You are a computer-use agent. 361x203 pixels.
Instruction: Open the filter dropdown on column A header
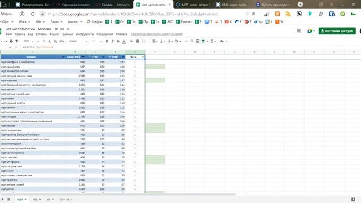(x=63, y=57)
